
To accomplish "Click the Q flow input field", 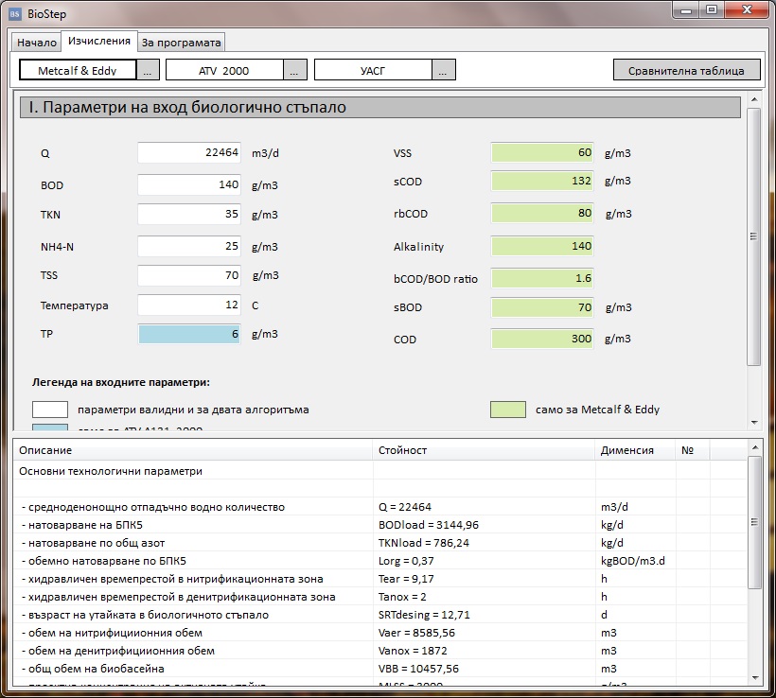I will (189, 153).
